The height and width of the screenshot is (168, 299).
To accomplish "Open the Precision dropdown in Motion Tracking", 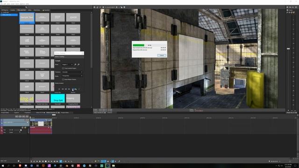I will click(72, 72).
